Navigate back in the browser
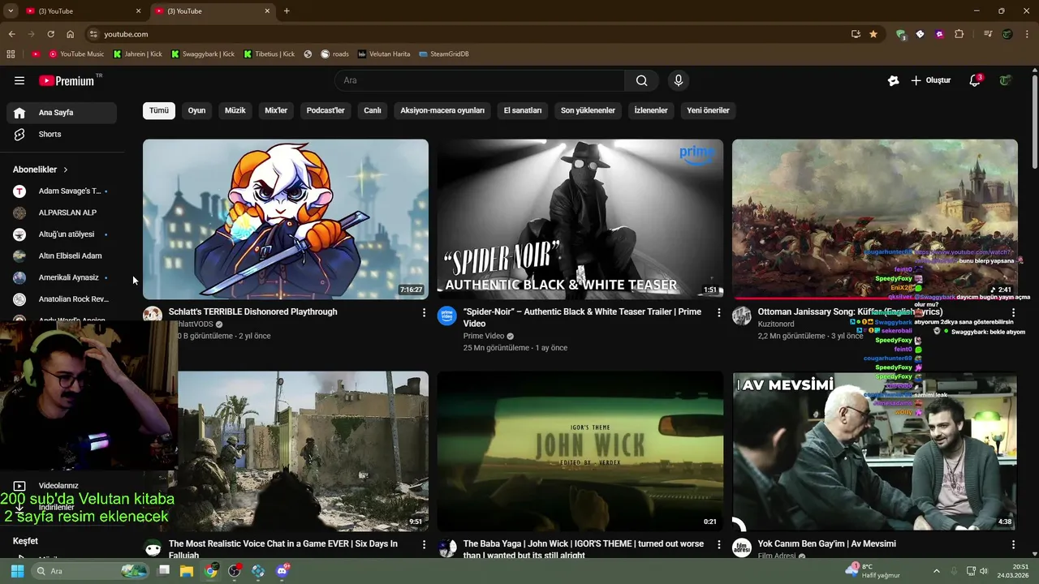1039x584 pixels. pyautogui.click(x=11, y=34)
